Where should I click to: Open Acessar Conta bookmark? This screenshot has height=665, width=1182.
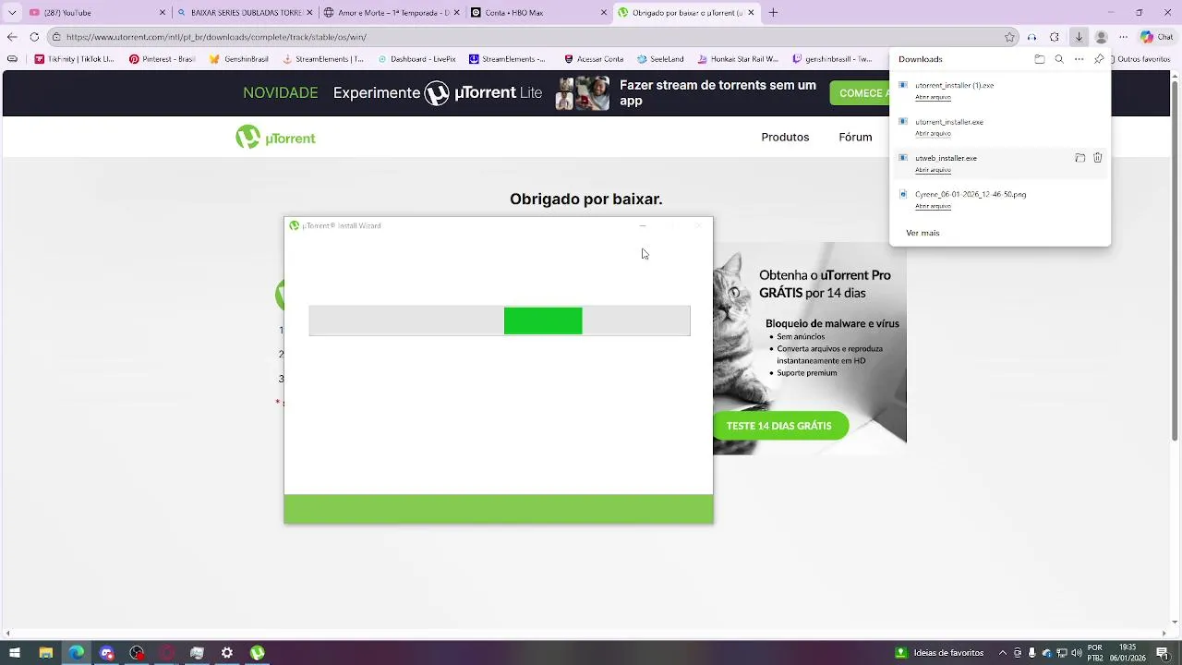click(x=594, y=59)
